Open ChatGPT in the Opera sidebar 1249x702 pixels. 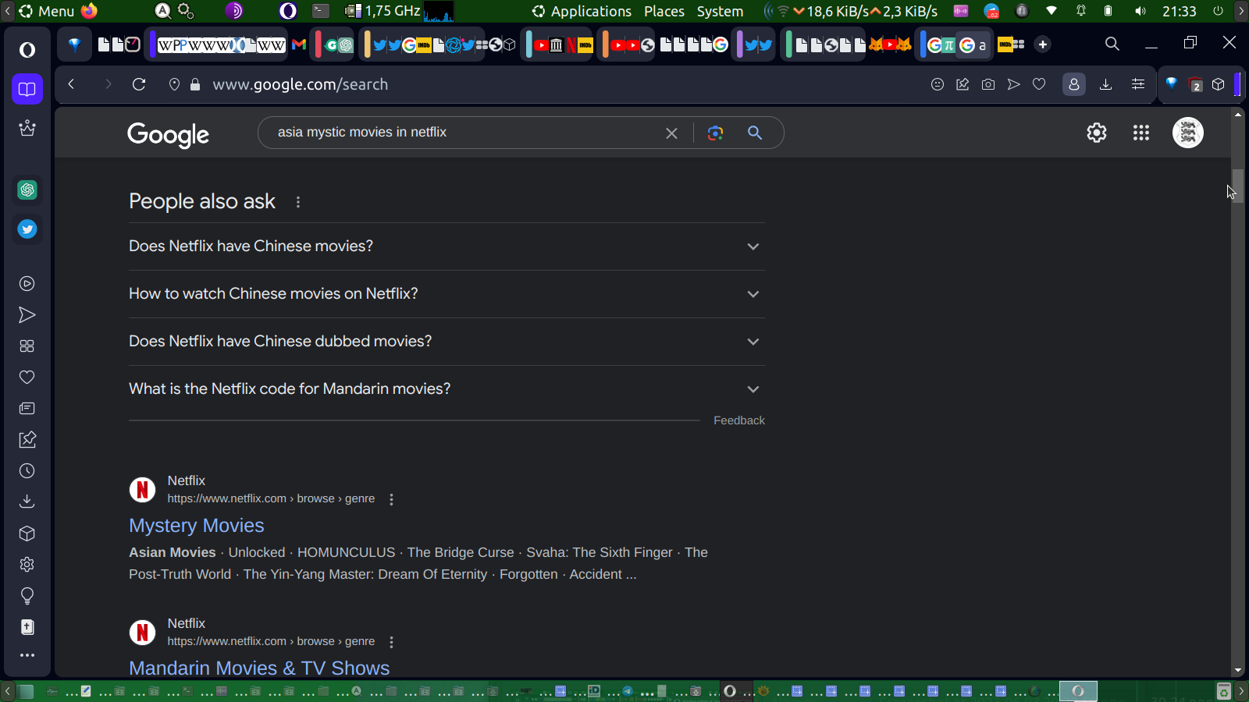coord(27,190)
